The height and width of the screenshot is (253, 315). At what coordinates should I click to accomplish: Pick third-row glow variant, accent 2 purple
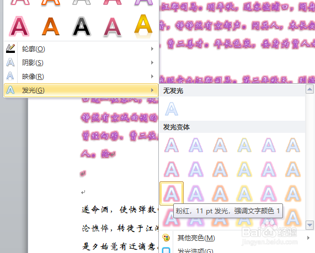(x=196, y=193)
